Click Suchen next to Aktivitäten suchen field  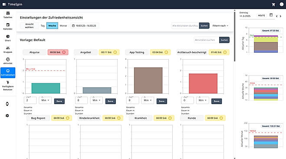224,40
